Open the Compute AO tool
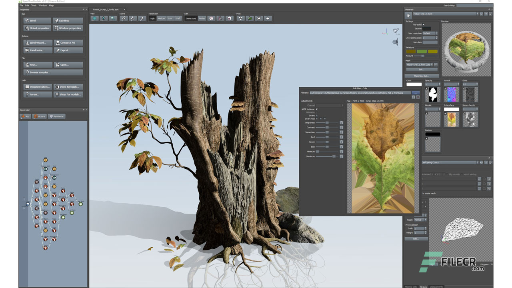 68,42
